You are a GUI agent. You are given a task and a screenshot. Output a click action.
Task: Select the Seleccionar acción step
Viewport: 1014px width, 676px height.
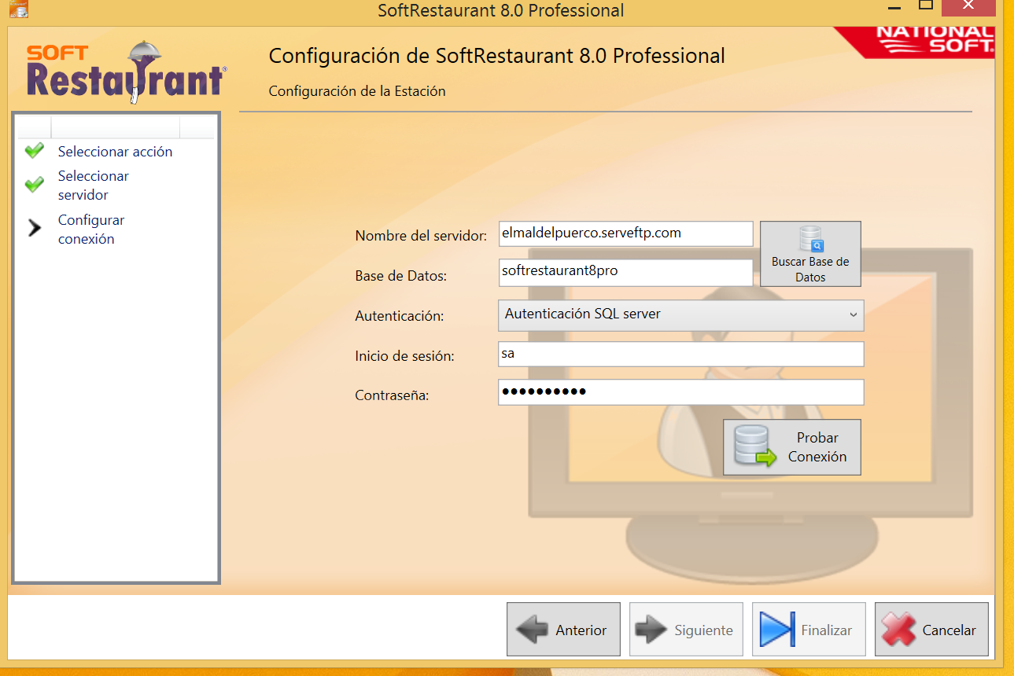click(115, 152)
